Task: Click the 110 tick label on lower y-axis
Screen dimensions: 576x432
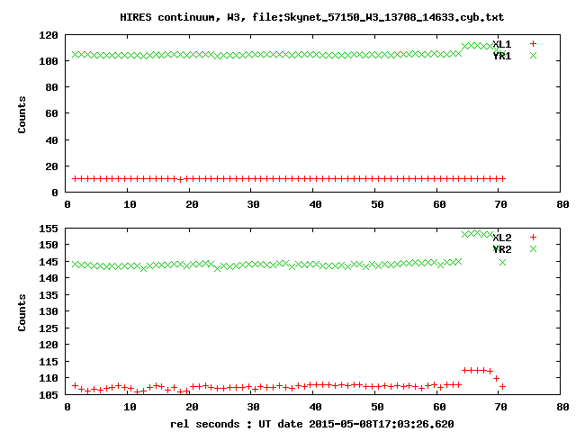Action: pos(49,378)
